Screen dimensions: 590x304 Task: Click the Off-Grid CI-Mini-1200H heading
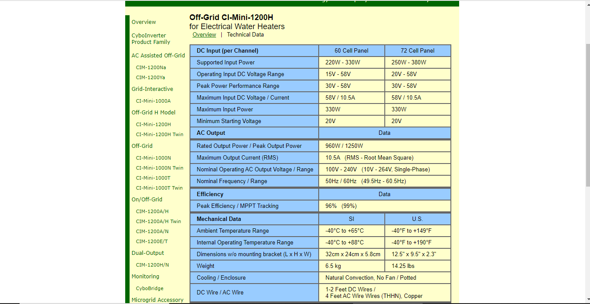231,17
